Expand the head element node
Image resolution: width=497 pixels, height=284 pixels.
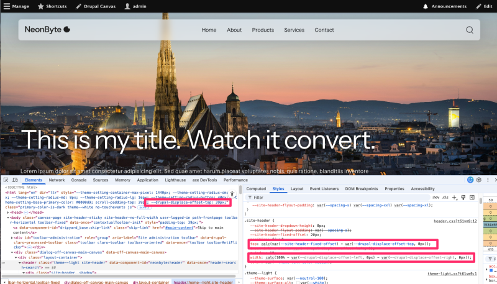[x=9, y=213]
